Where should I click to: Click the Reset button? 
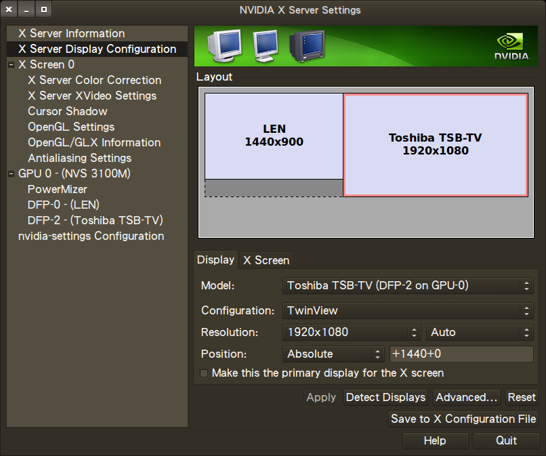click(x=522, y=398)
